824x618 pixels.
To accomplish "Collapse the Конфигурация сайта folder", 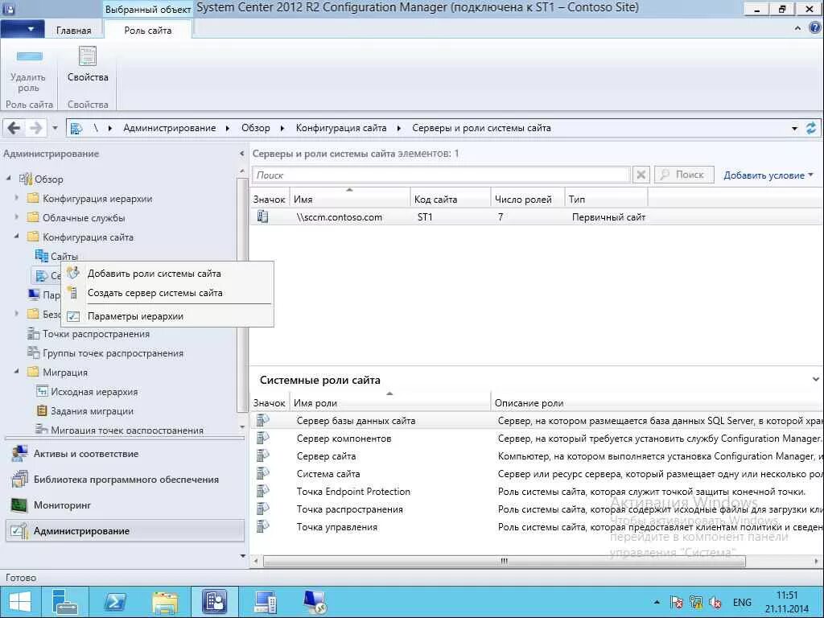I will click(x=16, y=237).
